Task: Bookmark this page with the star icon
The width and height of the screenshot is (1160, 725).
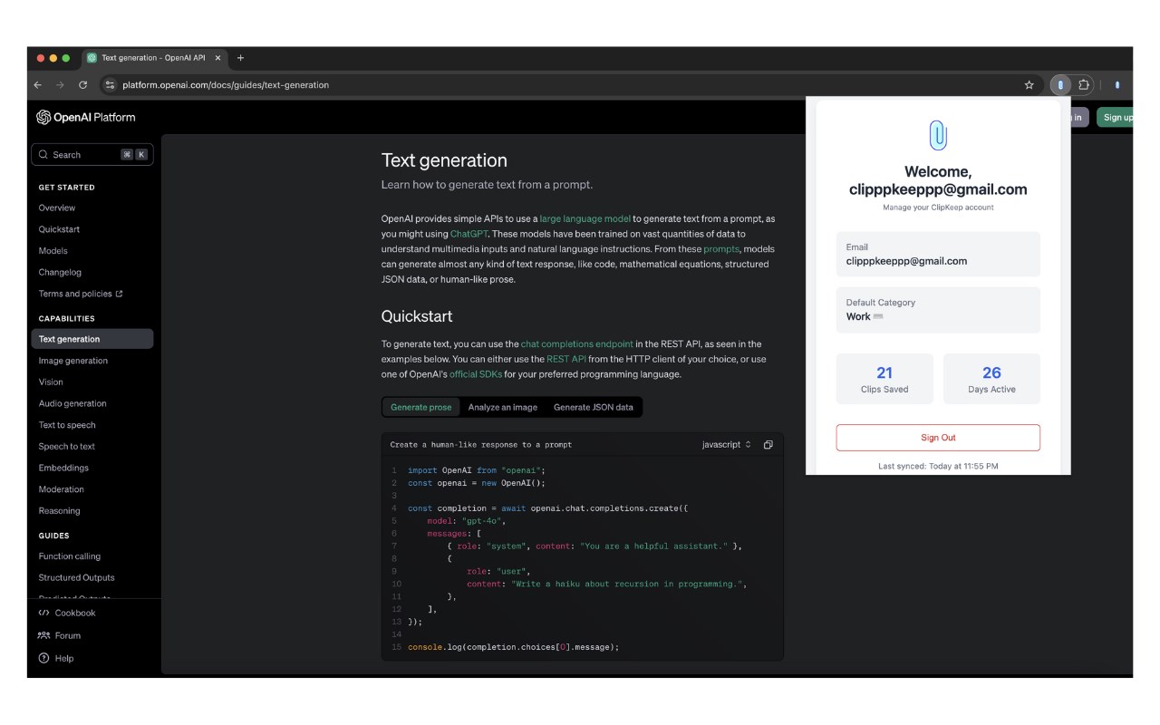Action: (x=1029, y=85)
